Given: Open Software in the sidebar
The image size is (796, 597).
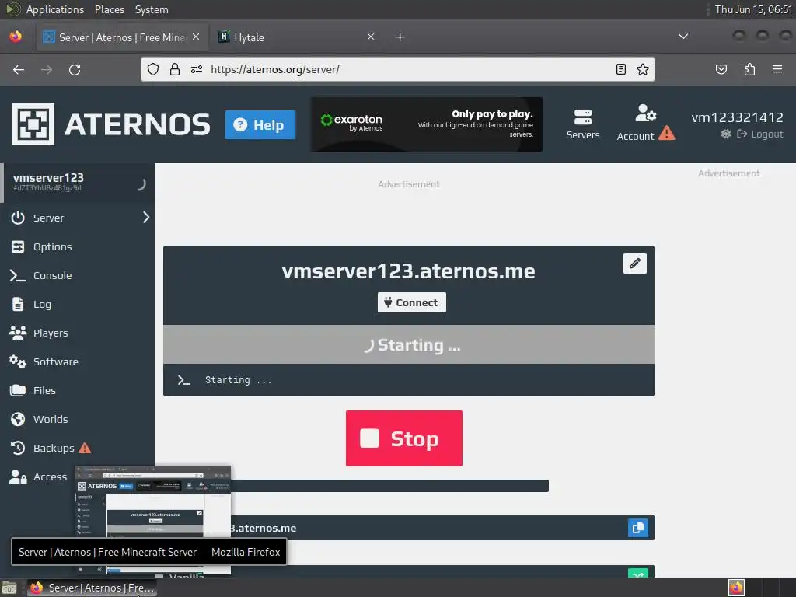Looking at the screenshot, I should (78, 362).
